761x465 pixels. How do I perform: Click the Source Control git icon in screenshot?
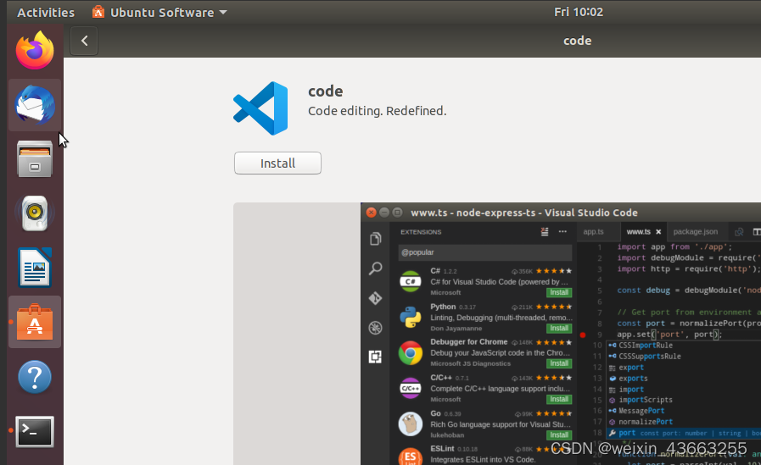coord(375,298)
